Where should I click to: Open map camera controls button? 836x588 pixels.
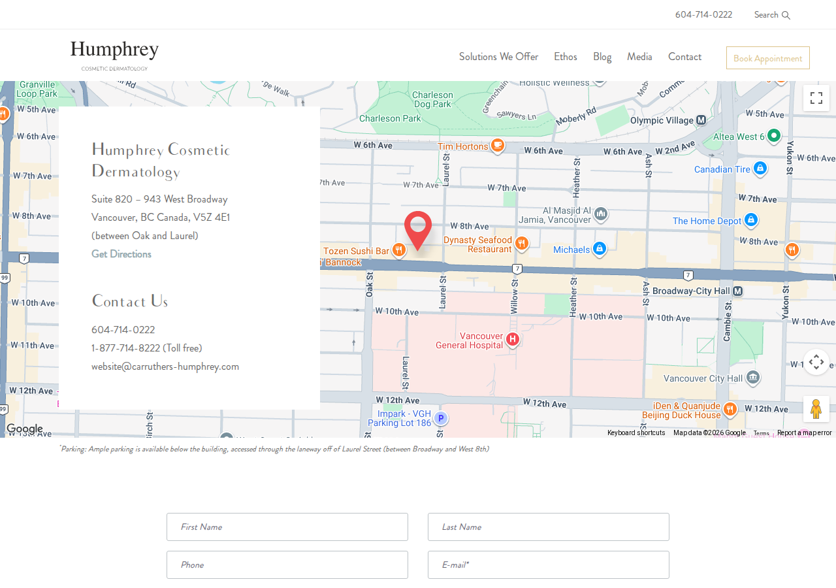coord(816,362)
